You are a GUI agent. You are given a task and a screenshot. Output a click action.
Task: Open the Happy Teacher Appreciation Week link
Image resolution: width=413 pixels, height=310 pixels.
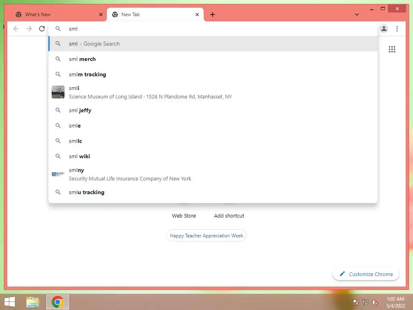coord(206,235)
